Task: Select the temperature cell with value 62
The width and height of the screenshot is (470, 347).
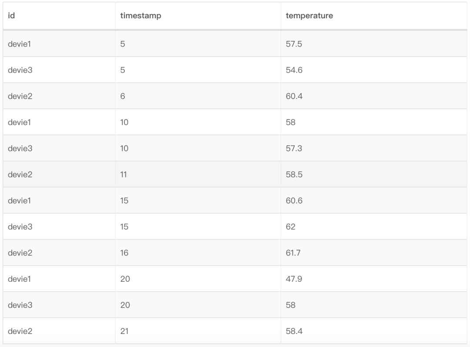Action: pyautogui.click(x=291, y=227)
